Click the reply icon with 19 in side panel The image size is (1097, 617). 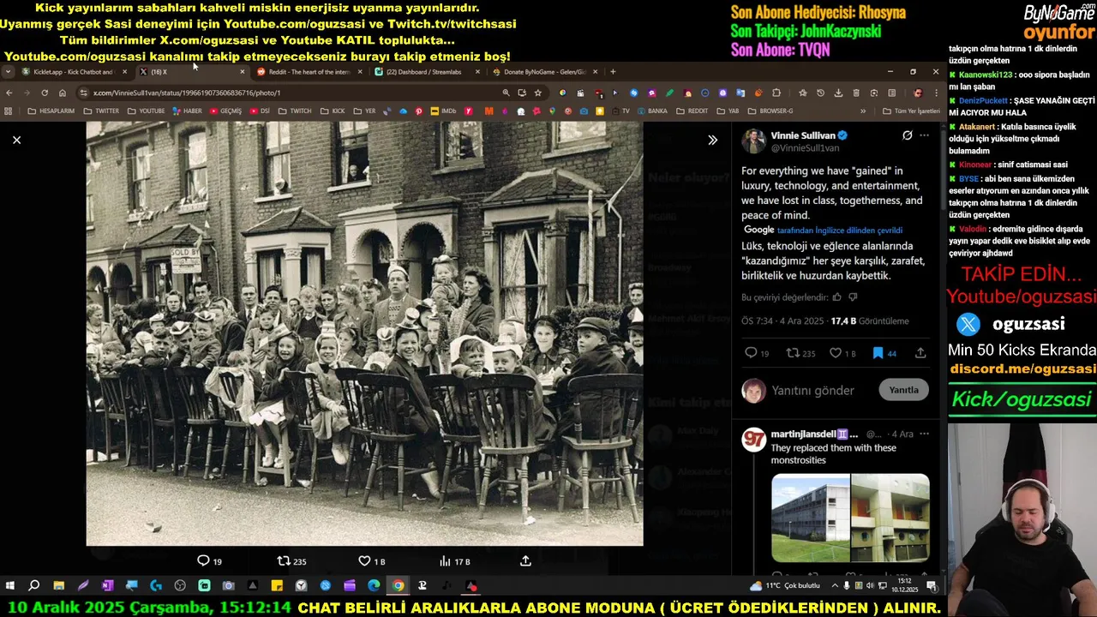coord(751,353)
